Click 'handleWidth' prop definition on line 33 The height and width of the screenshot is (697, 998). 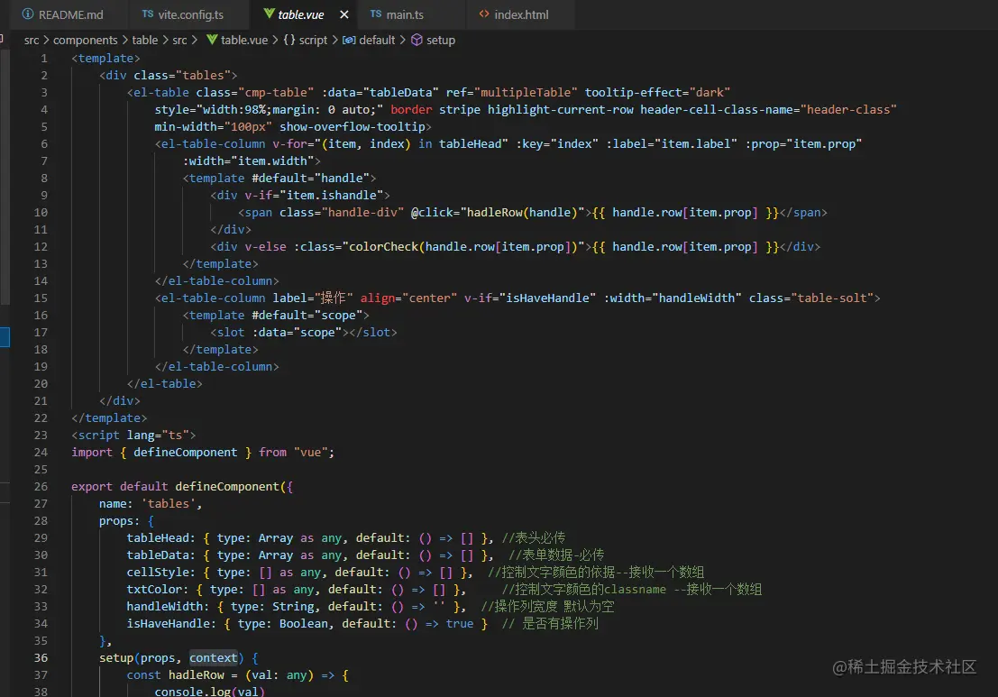(165, 607)
